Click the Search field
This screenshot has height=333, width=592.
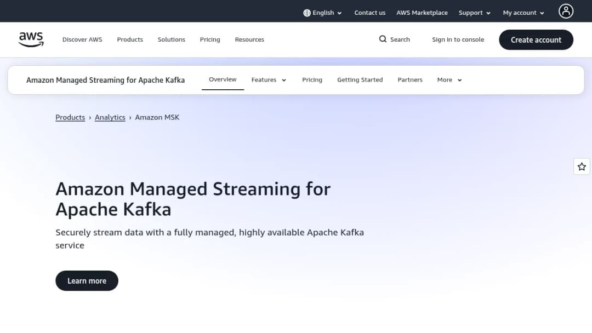pyautogui.click(x=395, y=39)
